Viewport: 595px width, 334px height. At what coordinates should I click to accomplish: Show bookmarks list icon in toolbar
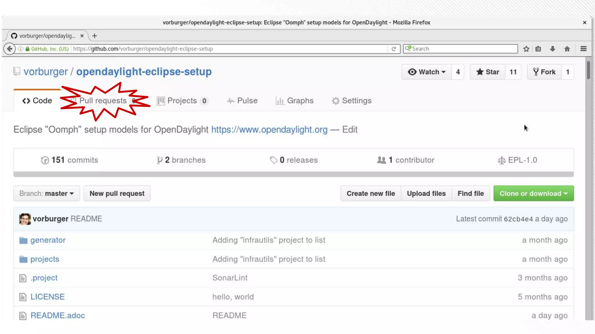click(538, 49)
